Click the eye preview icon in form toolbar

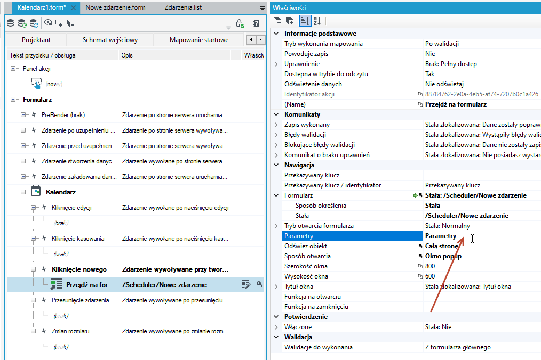pos(49,23)
